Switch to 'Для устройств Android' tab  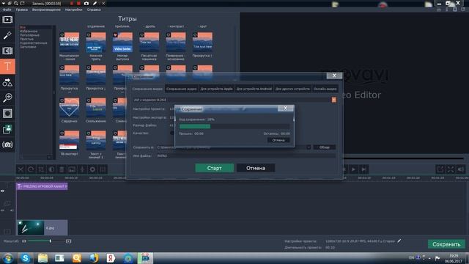coord(254,89)
